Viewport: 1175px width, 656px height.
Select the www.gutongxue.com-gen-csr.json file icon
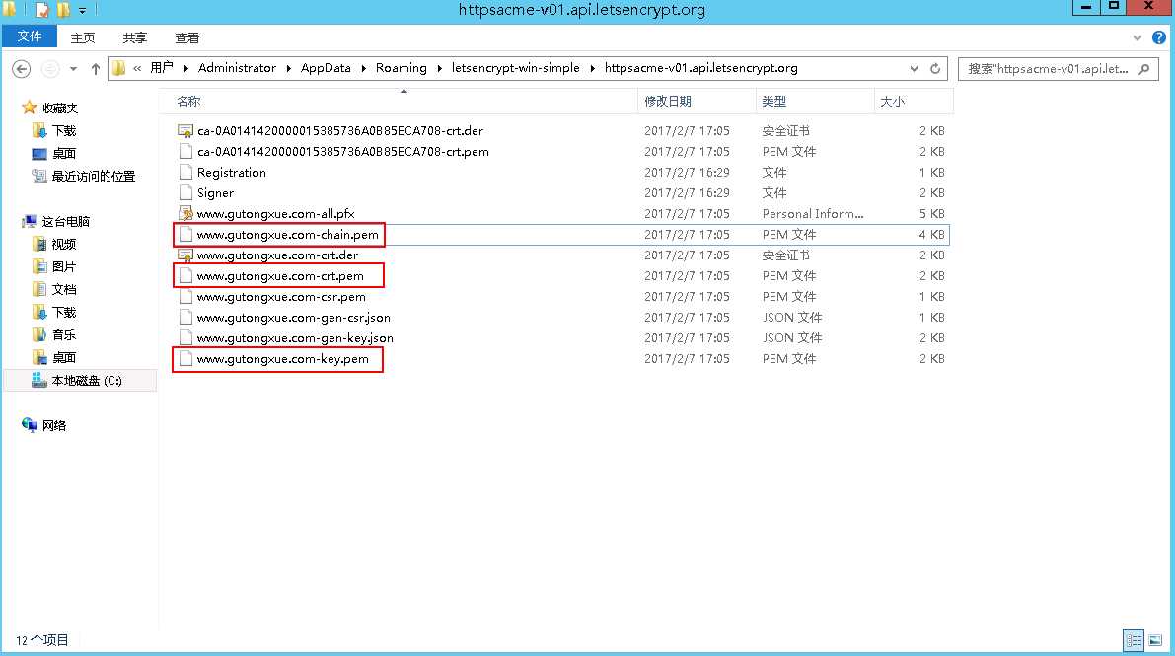point(185,317)
